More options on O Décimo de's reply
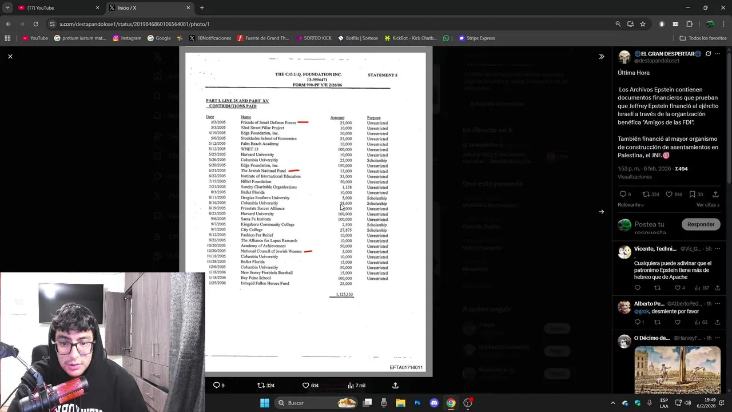The image size is (732, 412). (718, 338)
